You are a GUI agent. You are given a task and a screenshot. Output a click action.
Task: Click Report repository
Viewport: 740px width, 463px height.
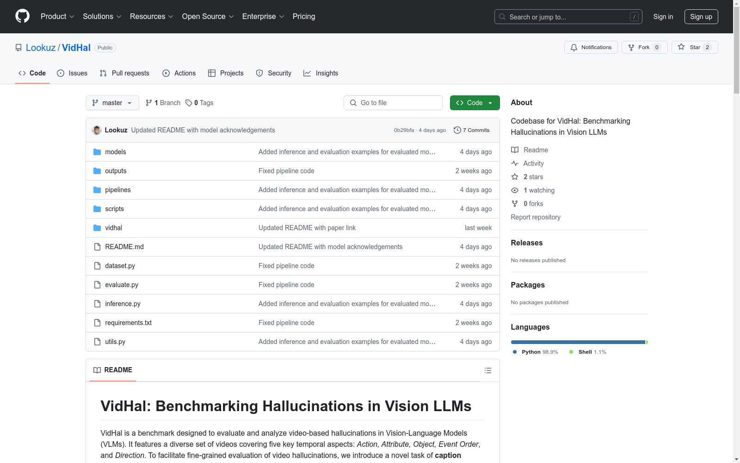coord(536,217)
